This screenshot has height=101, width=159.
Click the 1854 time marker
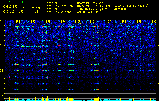63,22
